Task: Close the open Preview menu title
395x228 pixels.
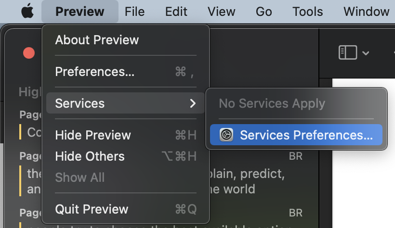Action: click(79, 12)
